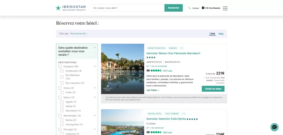Click the ENFANTS GRATUITS tag

coord(156,48)
